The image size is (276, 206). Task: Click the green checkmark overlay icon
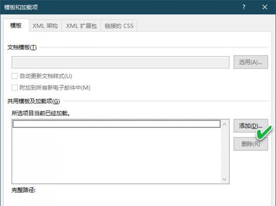coord(264,132)
